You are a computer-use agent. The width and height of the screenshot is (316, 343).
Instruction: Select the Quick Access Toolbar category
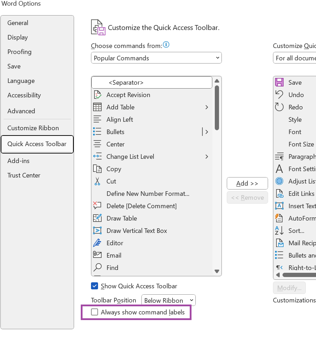[37, 144]
